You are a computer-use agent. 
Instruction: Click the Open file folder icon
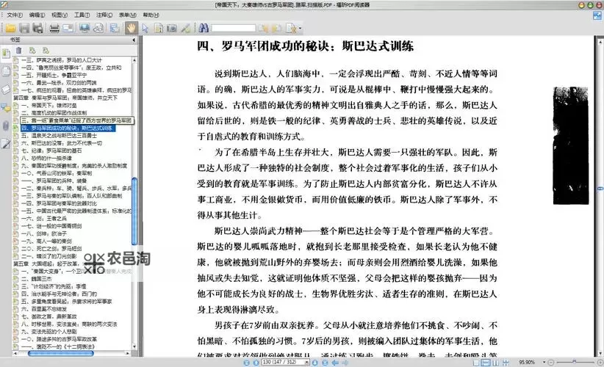11,28
